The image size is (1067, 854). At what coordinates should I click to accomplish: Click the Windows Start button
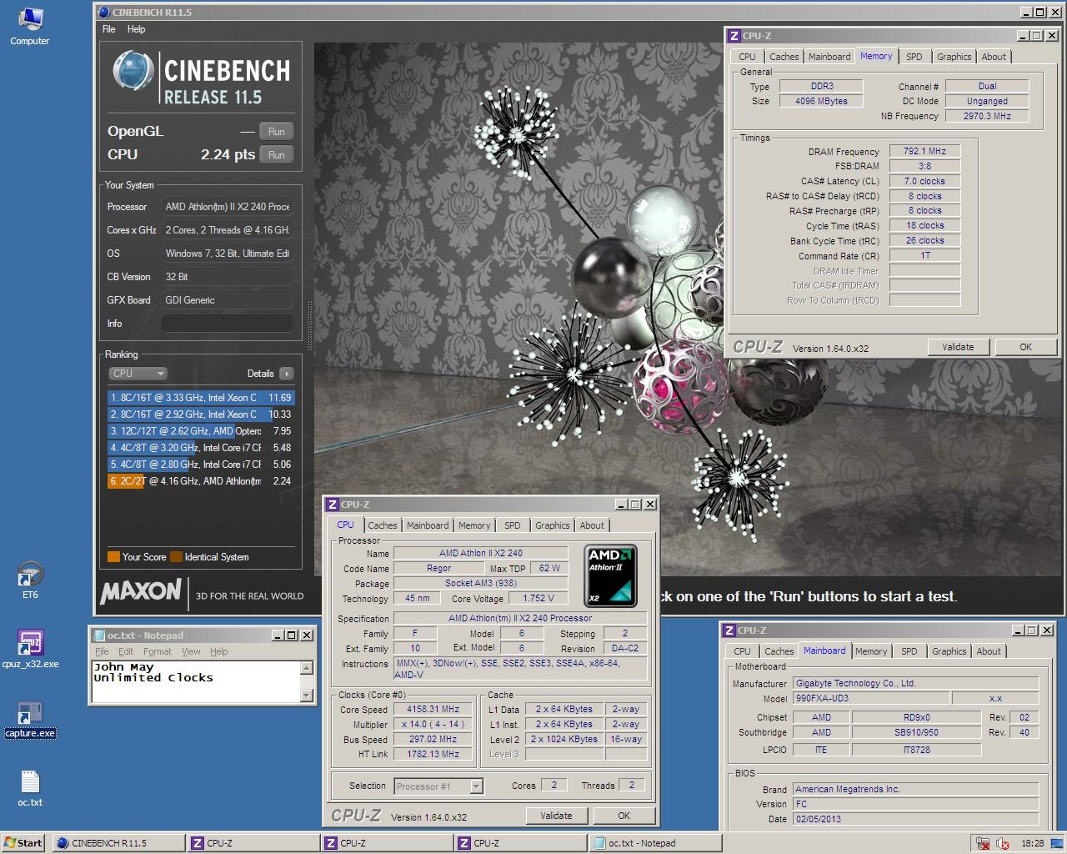point(24,843)
